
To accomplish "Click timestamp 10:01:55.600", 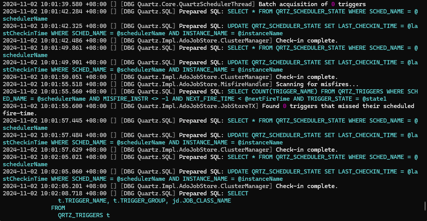I will point(61,106).
